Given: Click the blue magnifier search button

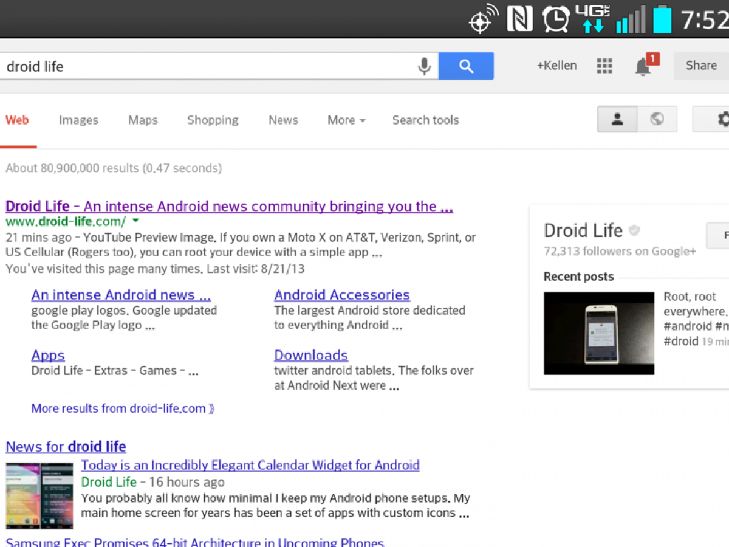Looking at the screenshot, I should point(466,66).
